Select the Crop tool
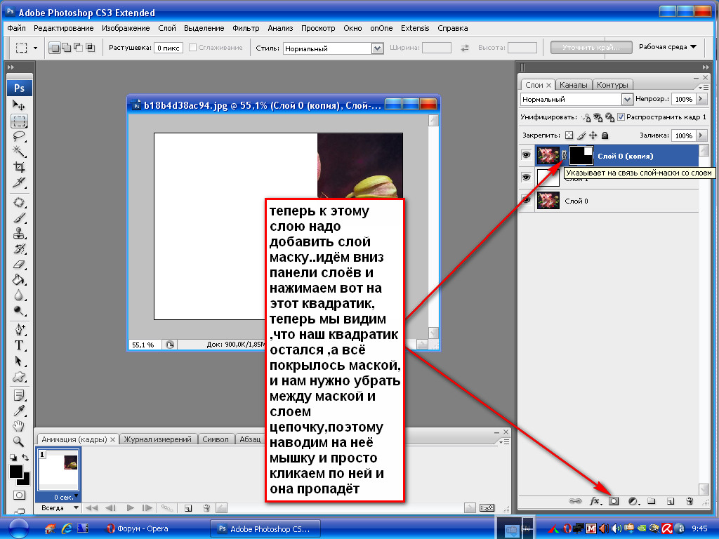This screenshot has width=719, height=539. coord(19,167)
